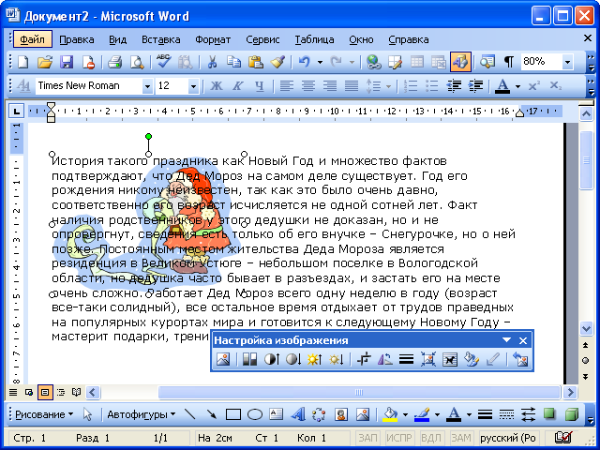Viewport: 600px width, 450px height.
Task: Open the Times New Roman font dropdown
Action: 147,86
